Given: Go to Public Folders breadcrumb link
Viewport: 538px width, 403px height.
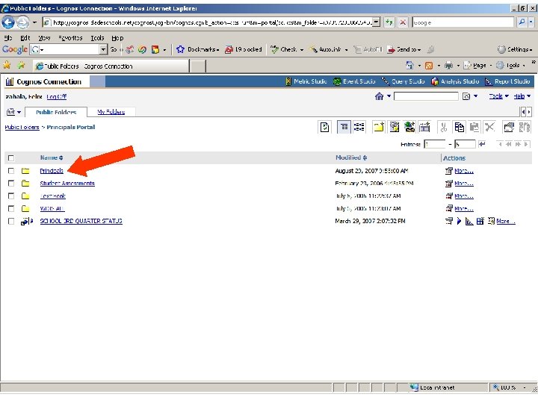Looking at the screenshot, I should pyautogui.click(x=22, y=127).
